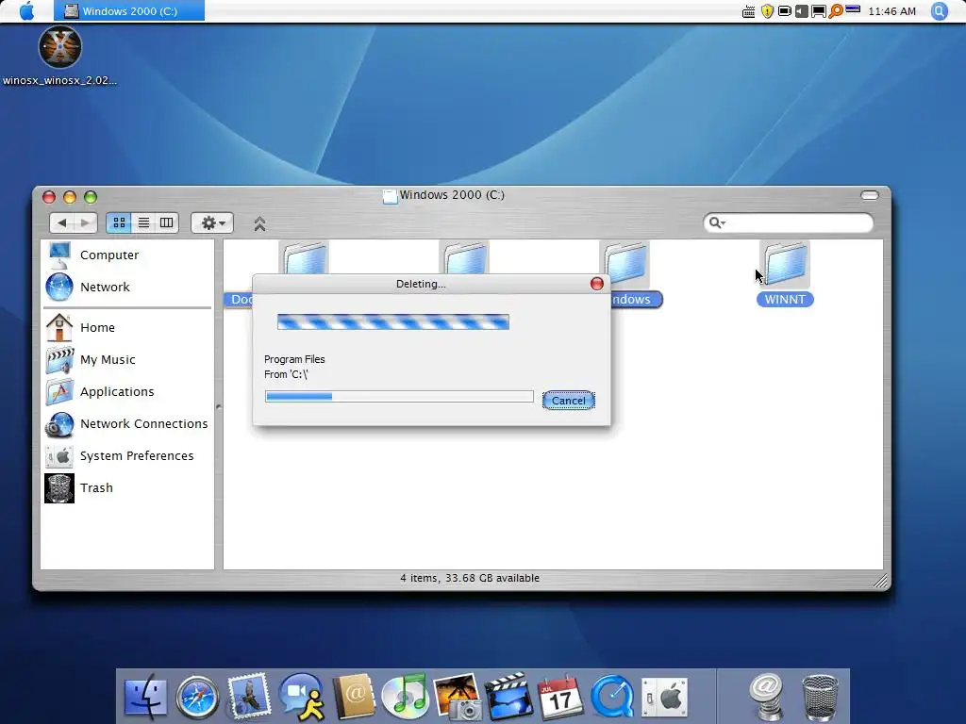The width and height of the screenshot is (966, 724).
Task: Switch to column view
Action: [x=166, y=222]
